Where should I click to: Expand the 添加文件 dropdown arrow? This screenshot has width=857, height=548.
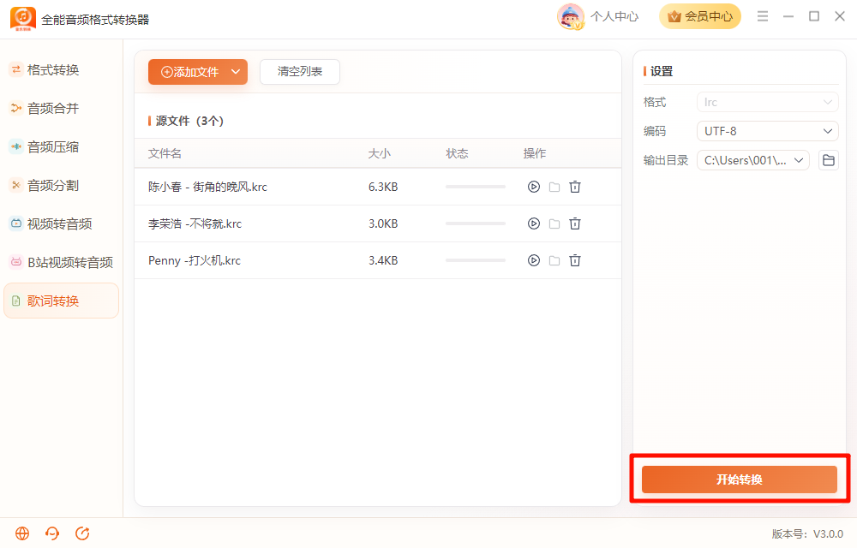(x=236, y=72)
